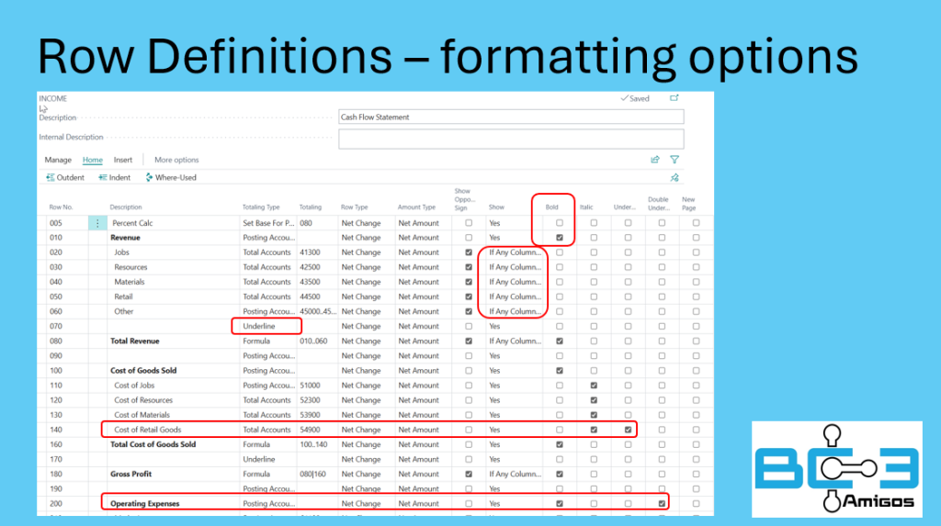Screen dimensions: 941x526
Task: Click the Internal Description input field
Action: pos(511,138)
